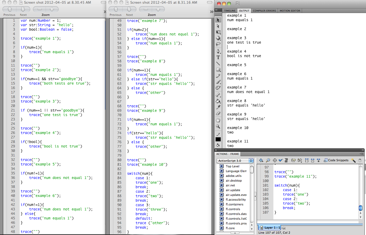Collapse the Actions toolbox sidebar
The height and width of the screenshot is (235, 366).
255,196
